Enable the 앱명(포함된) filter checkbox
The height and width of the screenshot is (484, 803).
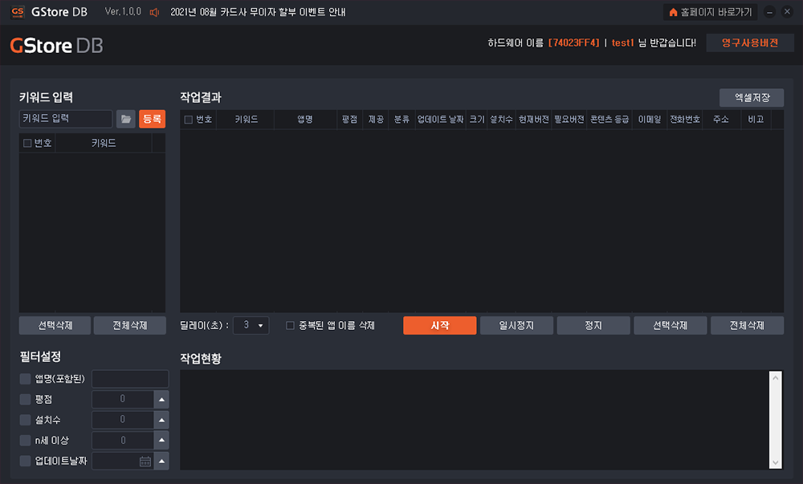(25, 379)
